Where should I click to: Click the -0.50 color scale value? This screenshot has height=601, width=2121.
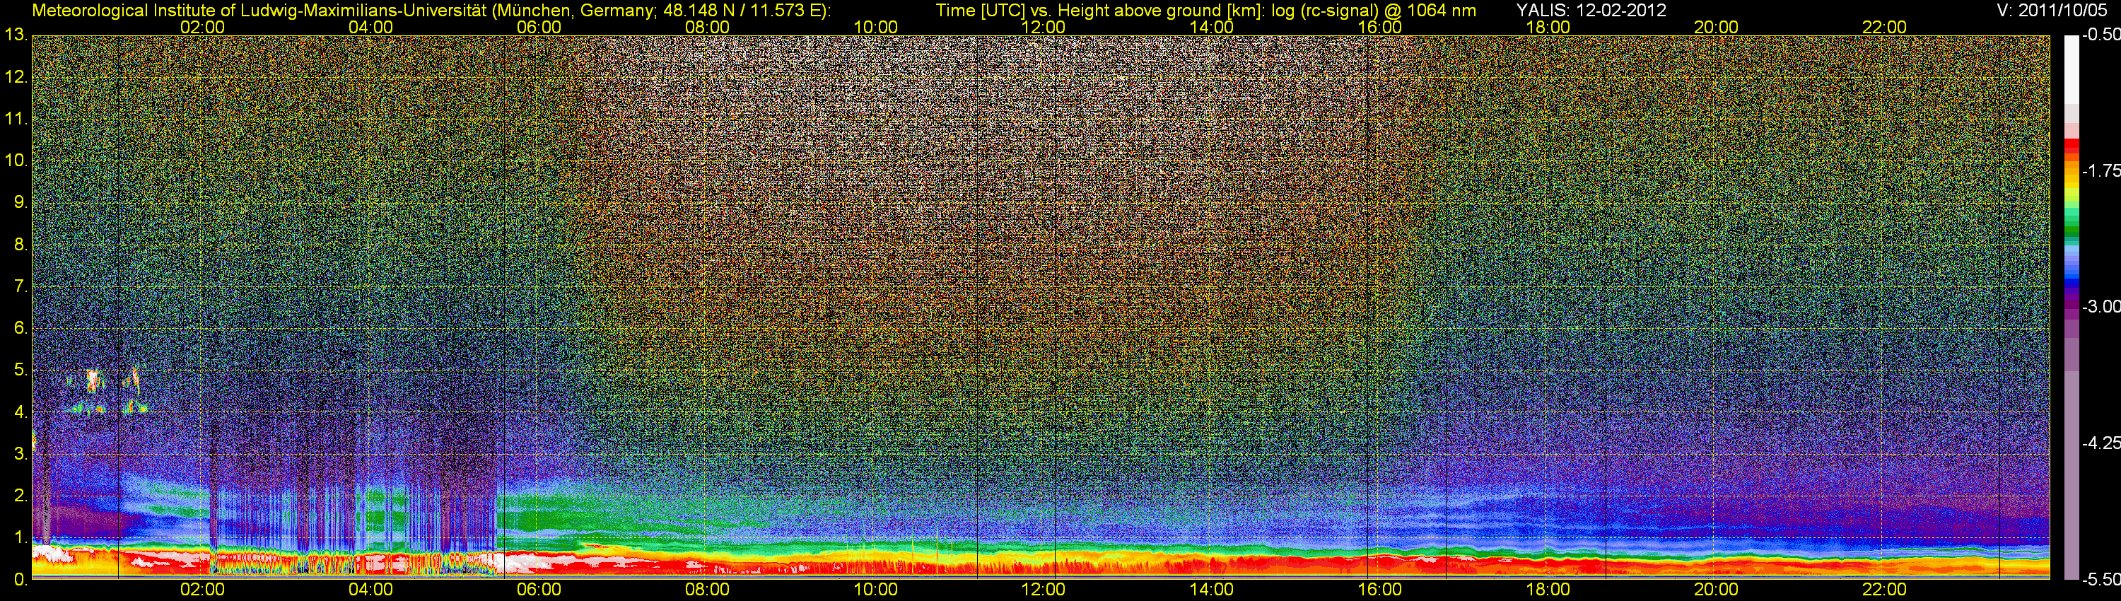(x=2100, y=35)
